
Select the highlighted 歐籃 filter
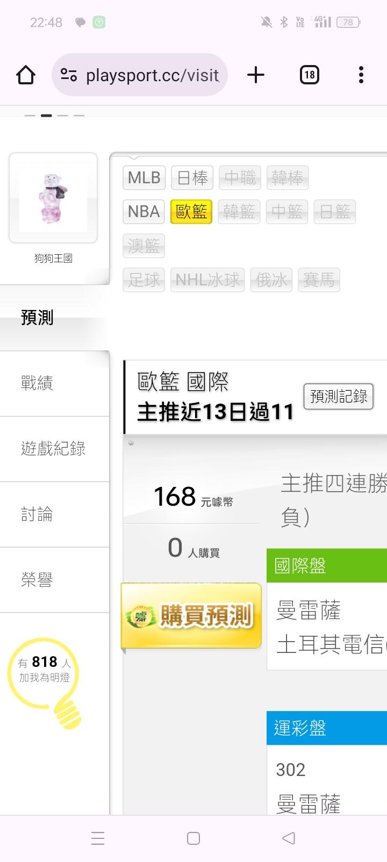click(x=191, y=211)
